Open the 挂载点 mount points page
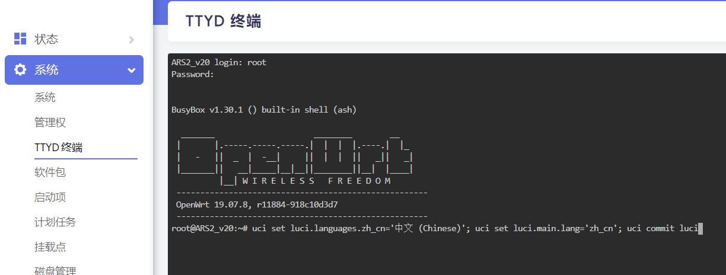Image resolution: width=726 pixels, height=275 pixels. click(50, 247)
